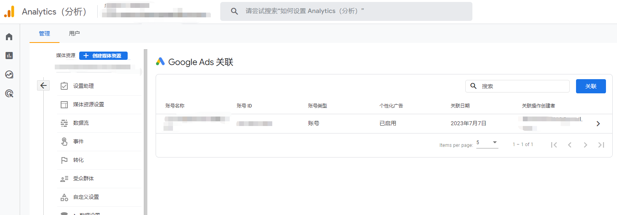Go to first page of table

554,145
